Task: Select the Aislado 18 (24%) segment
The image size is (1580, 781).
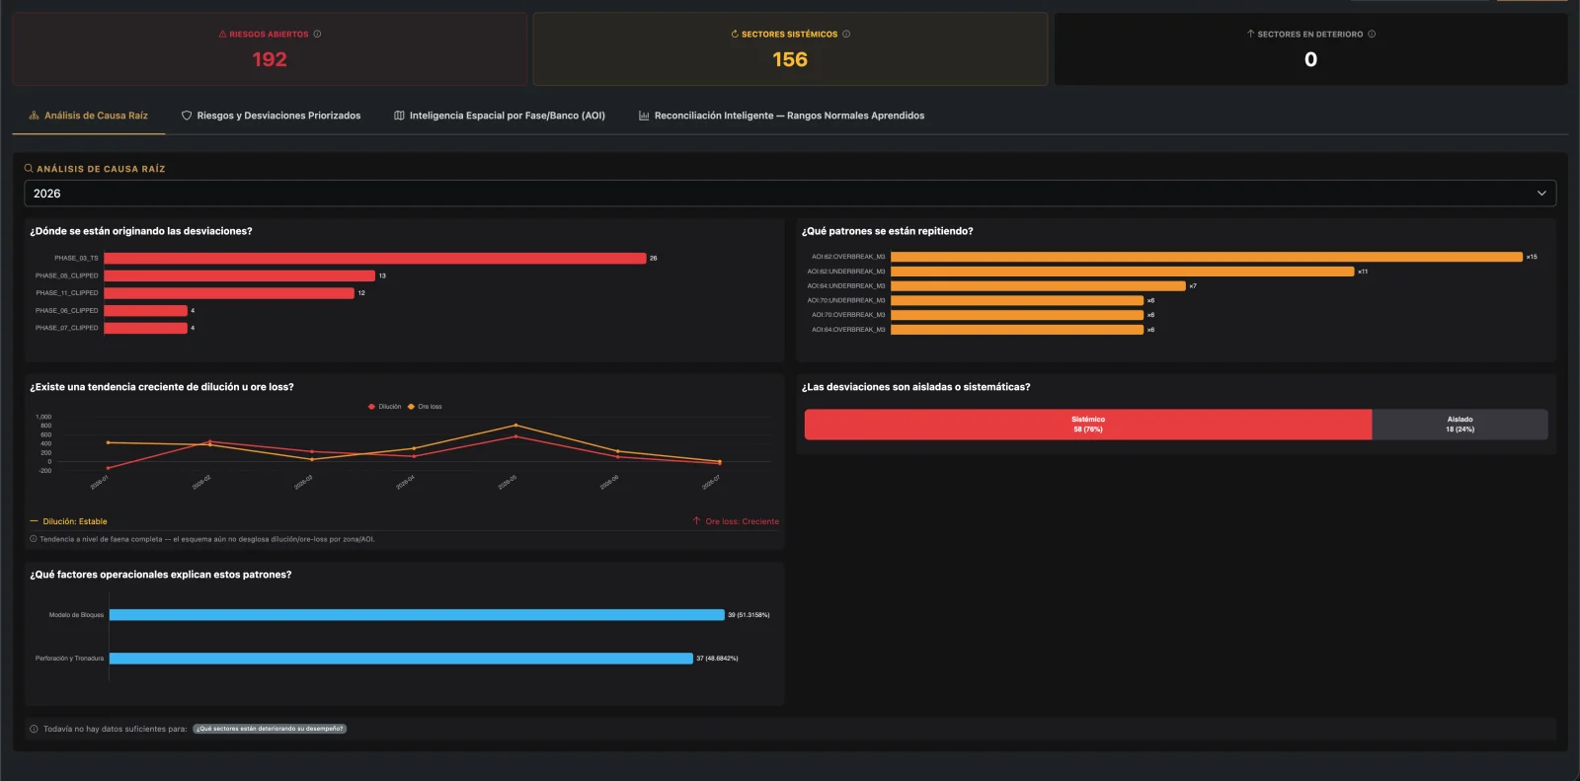Action: (x=1460, y=425)
